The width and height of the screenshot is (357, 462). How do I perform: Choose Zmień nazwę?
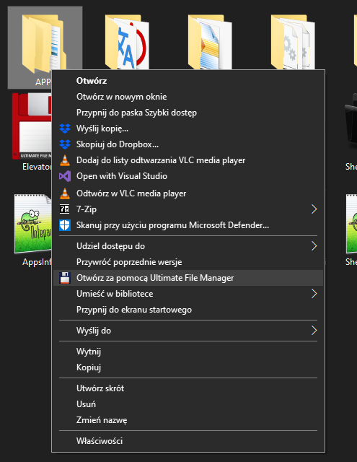click(188, 420)
